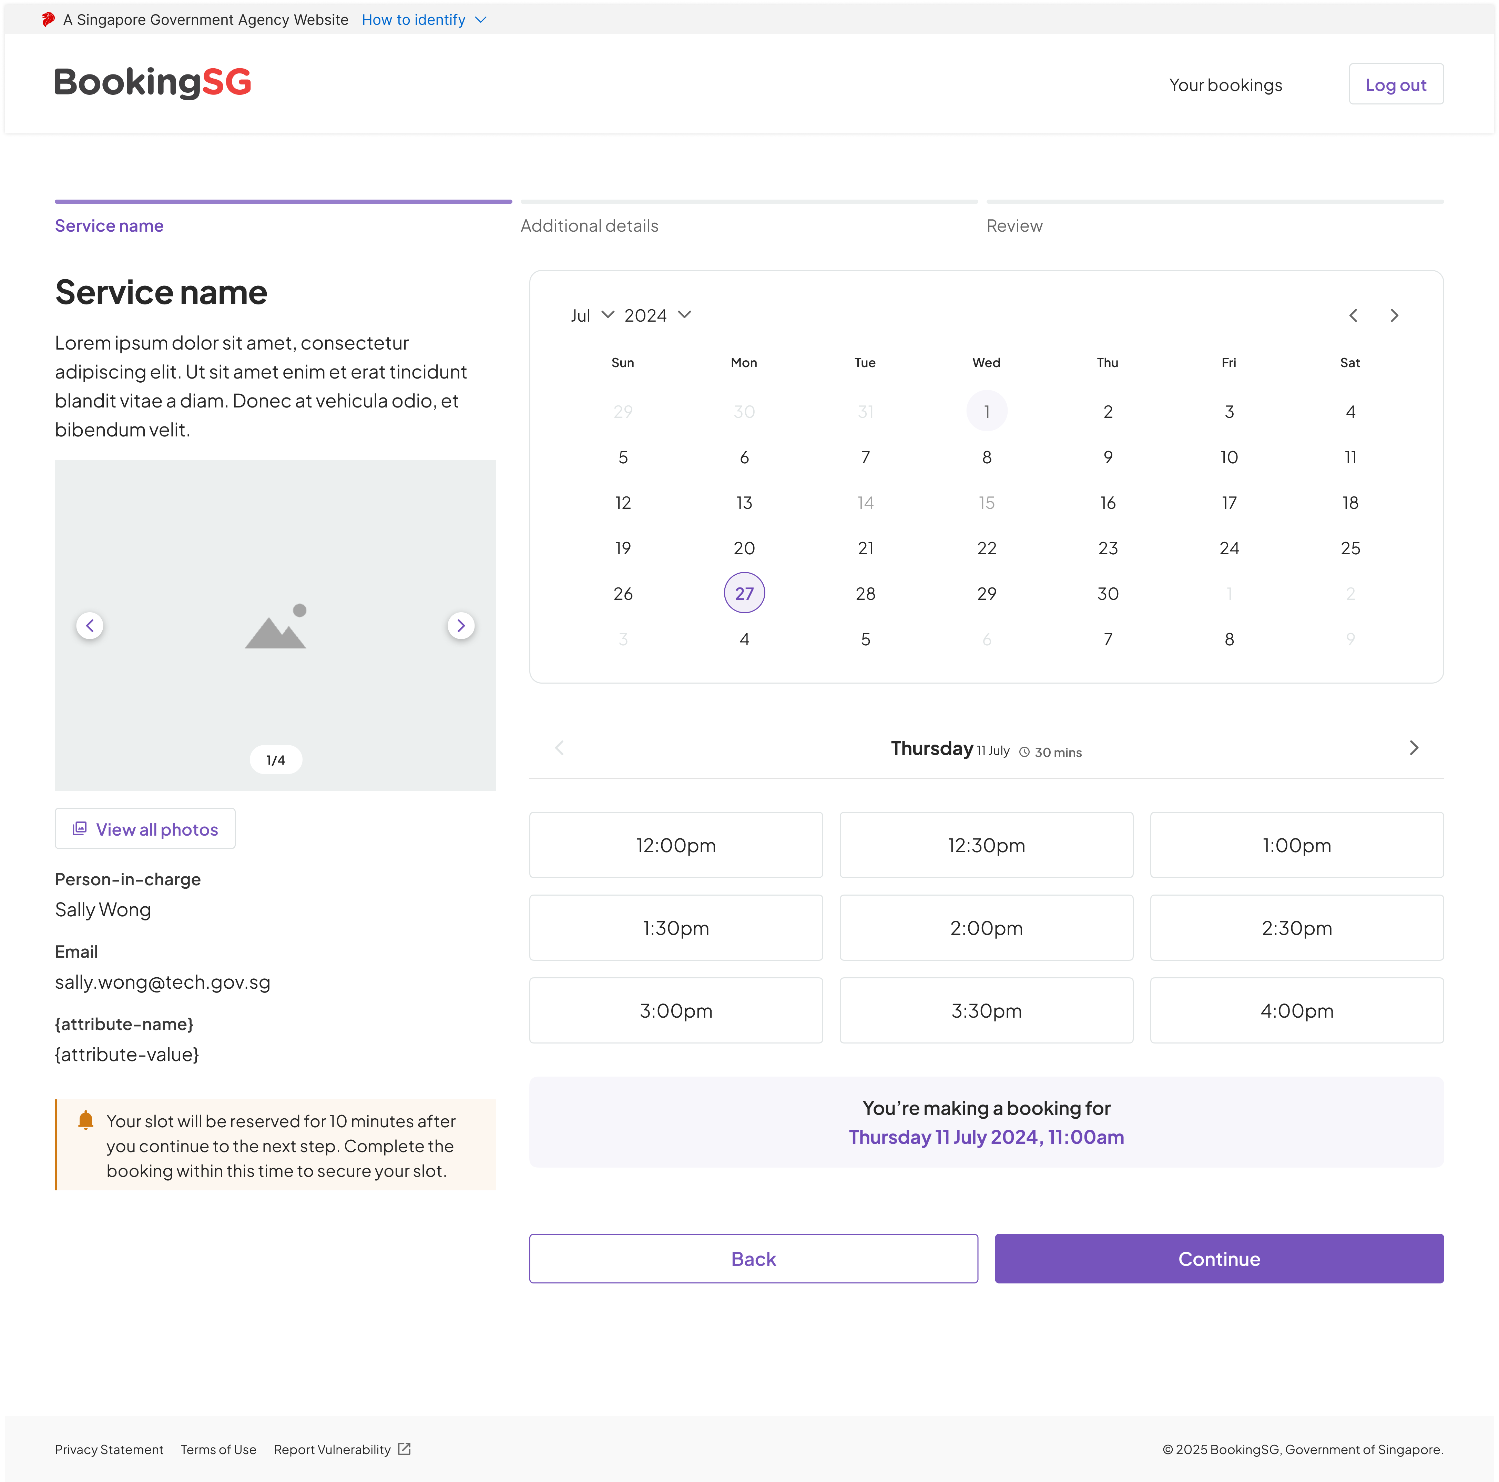Screen dimensions: 1499x1482
Task: Choose the 4:00pm time slot
Action: pos(1296,1010)
